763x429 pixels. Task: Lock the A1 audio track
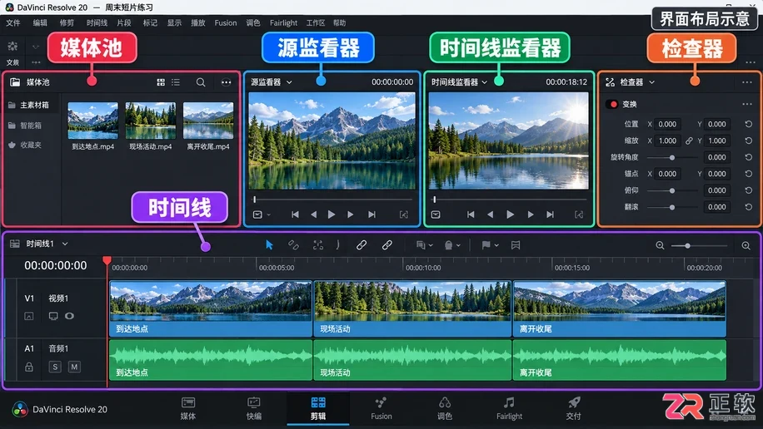[29, 367]
